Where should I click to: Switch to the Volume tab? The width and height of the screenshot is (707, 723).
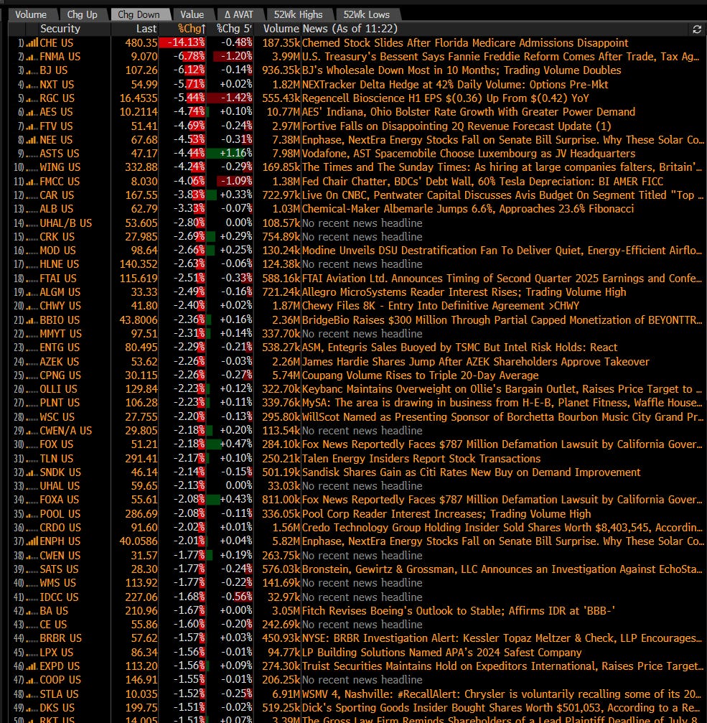[x=31, y=15]
